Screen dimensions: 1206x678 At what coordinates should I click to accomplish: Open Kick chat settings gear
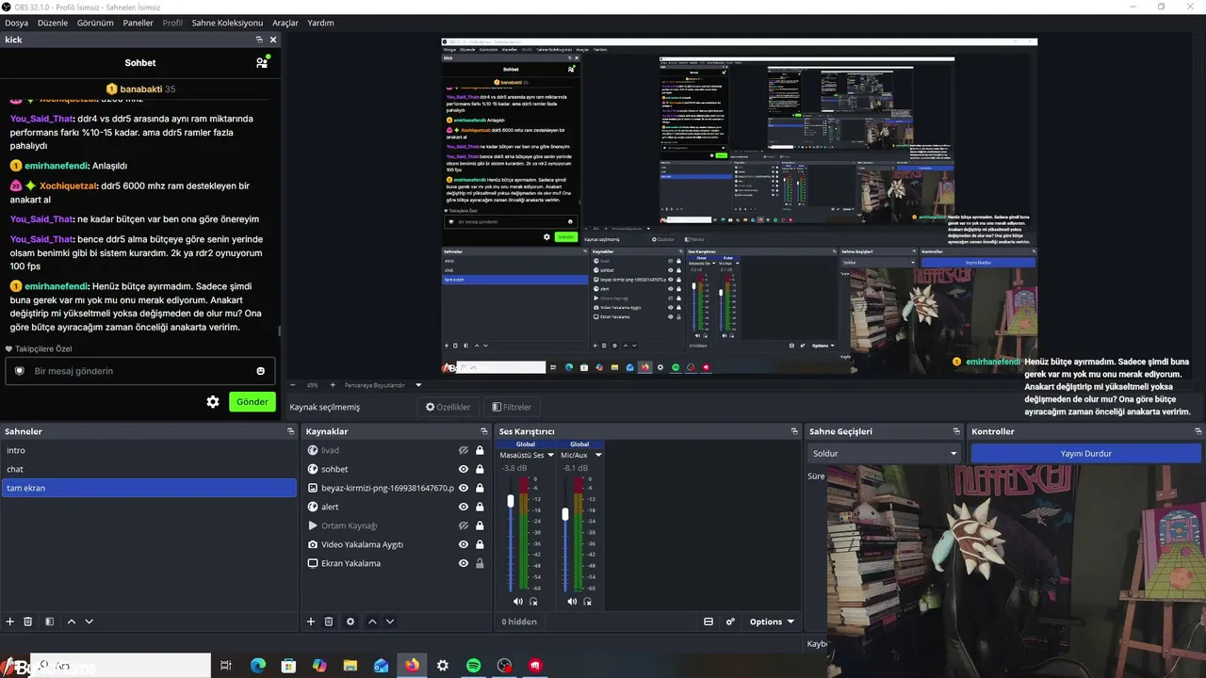(x=213, y=402)
